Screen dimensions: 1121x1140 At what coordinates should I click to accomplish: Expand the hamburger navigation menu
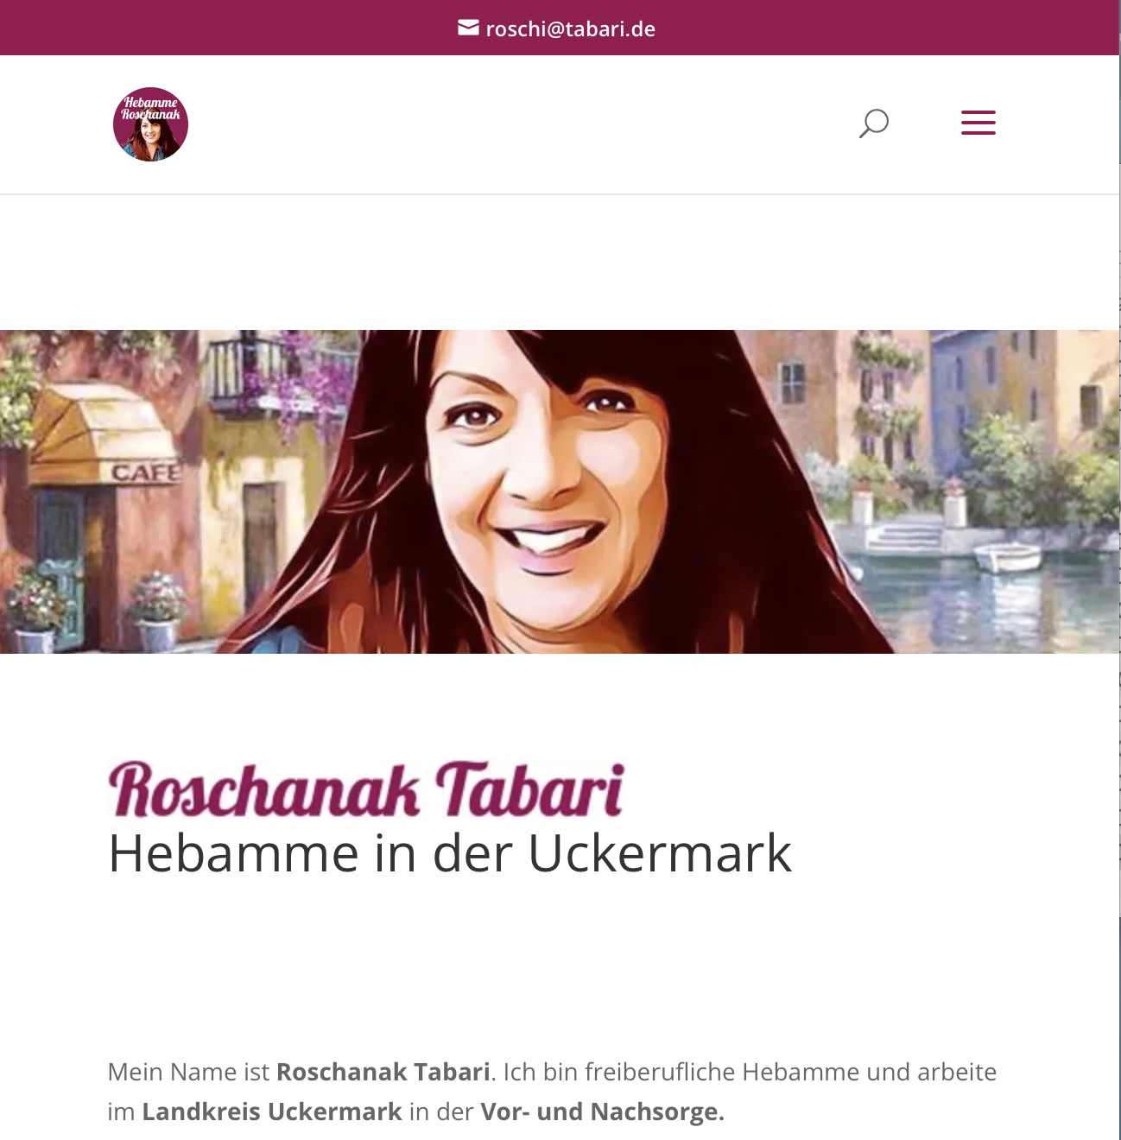click(978, 123)
